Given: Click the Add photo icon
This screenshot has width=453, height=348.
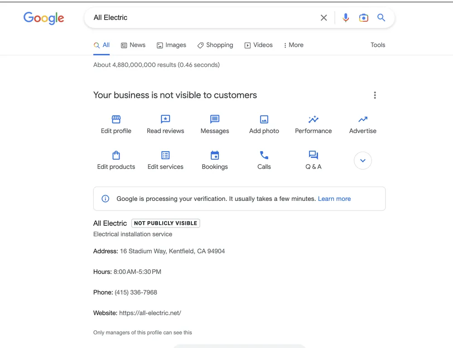Looking at the screenshot, I should [x=264, y=119].
